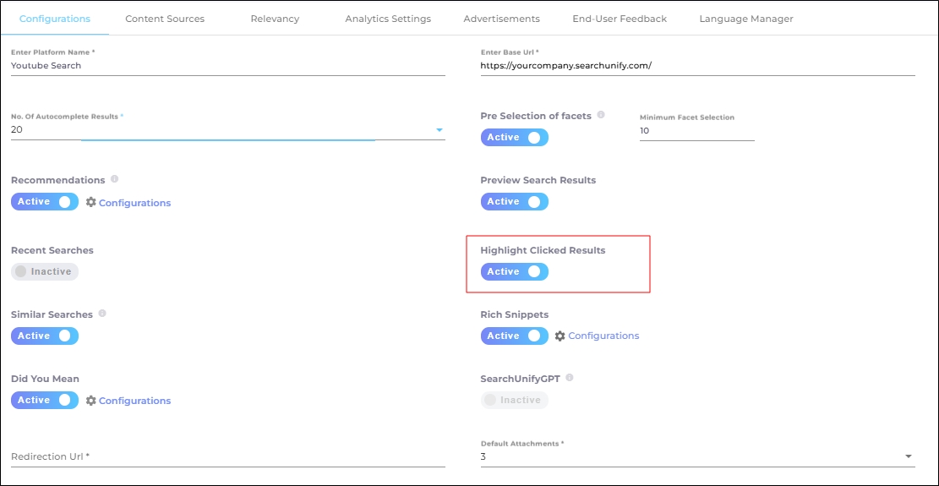Click info icon next to Similar Searches

(102, 314)
